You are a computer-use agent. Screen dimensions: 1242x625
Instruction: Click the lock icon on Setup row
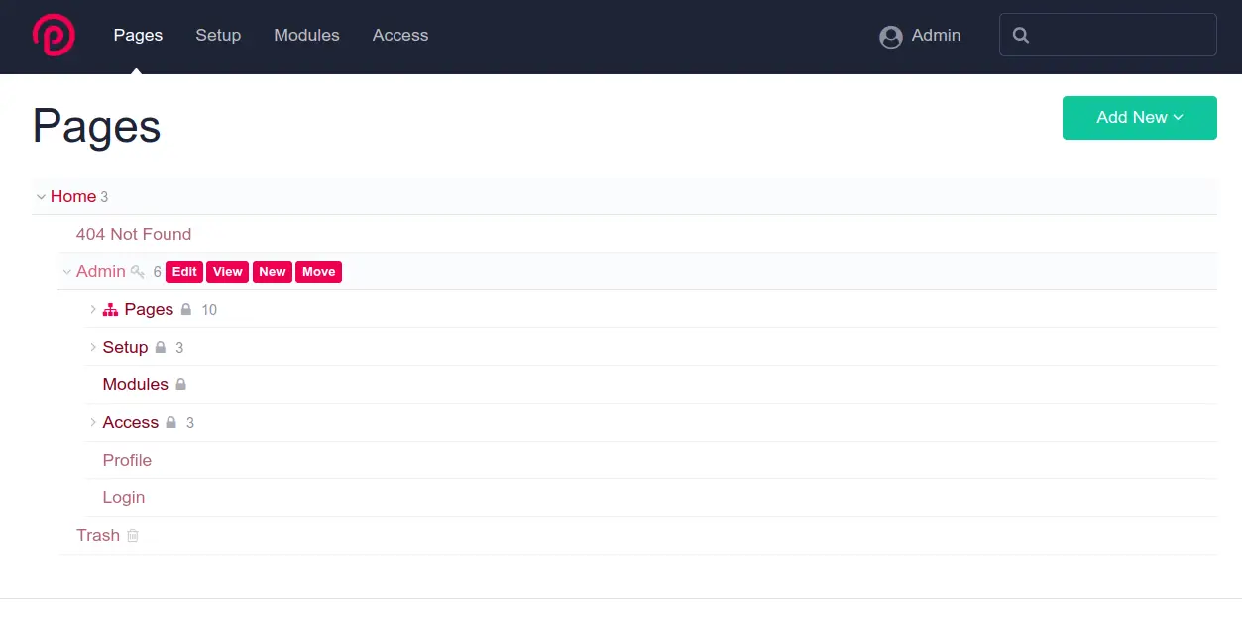click(161, 348)
